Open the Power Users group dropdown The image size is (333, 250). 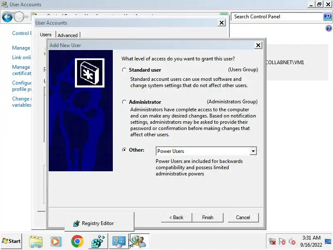(253, 151)
